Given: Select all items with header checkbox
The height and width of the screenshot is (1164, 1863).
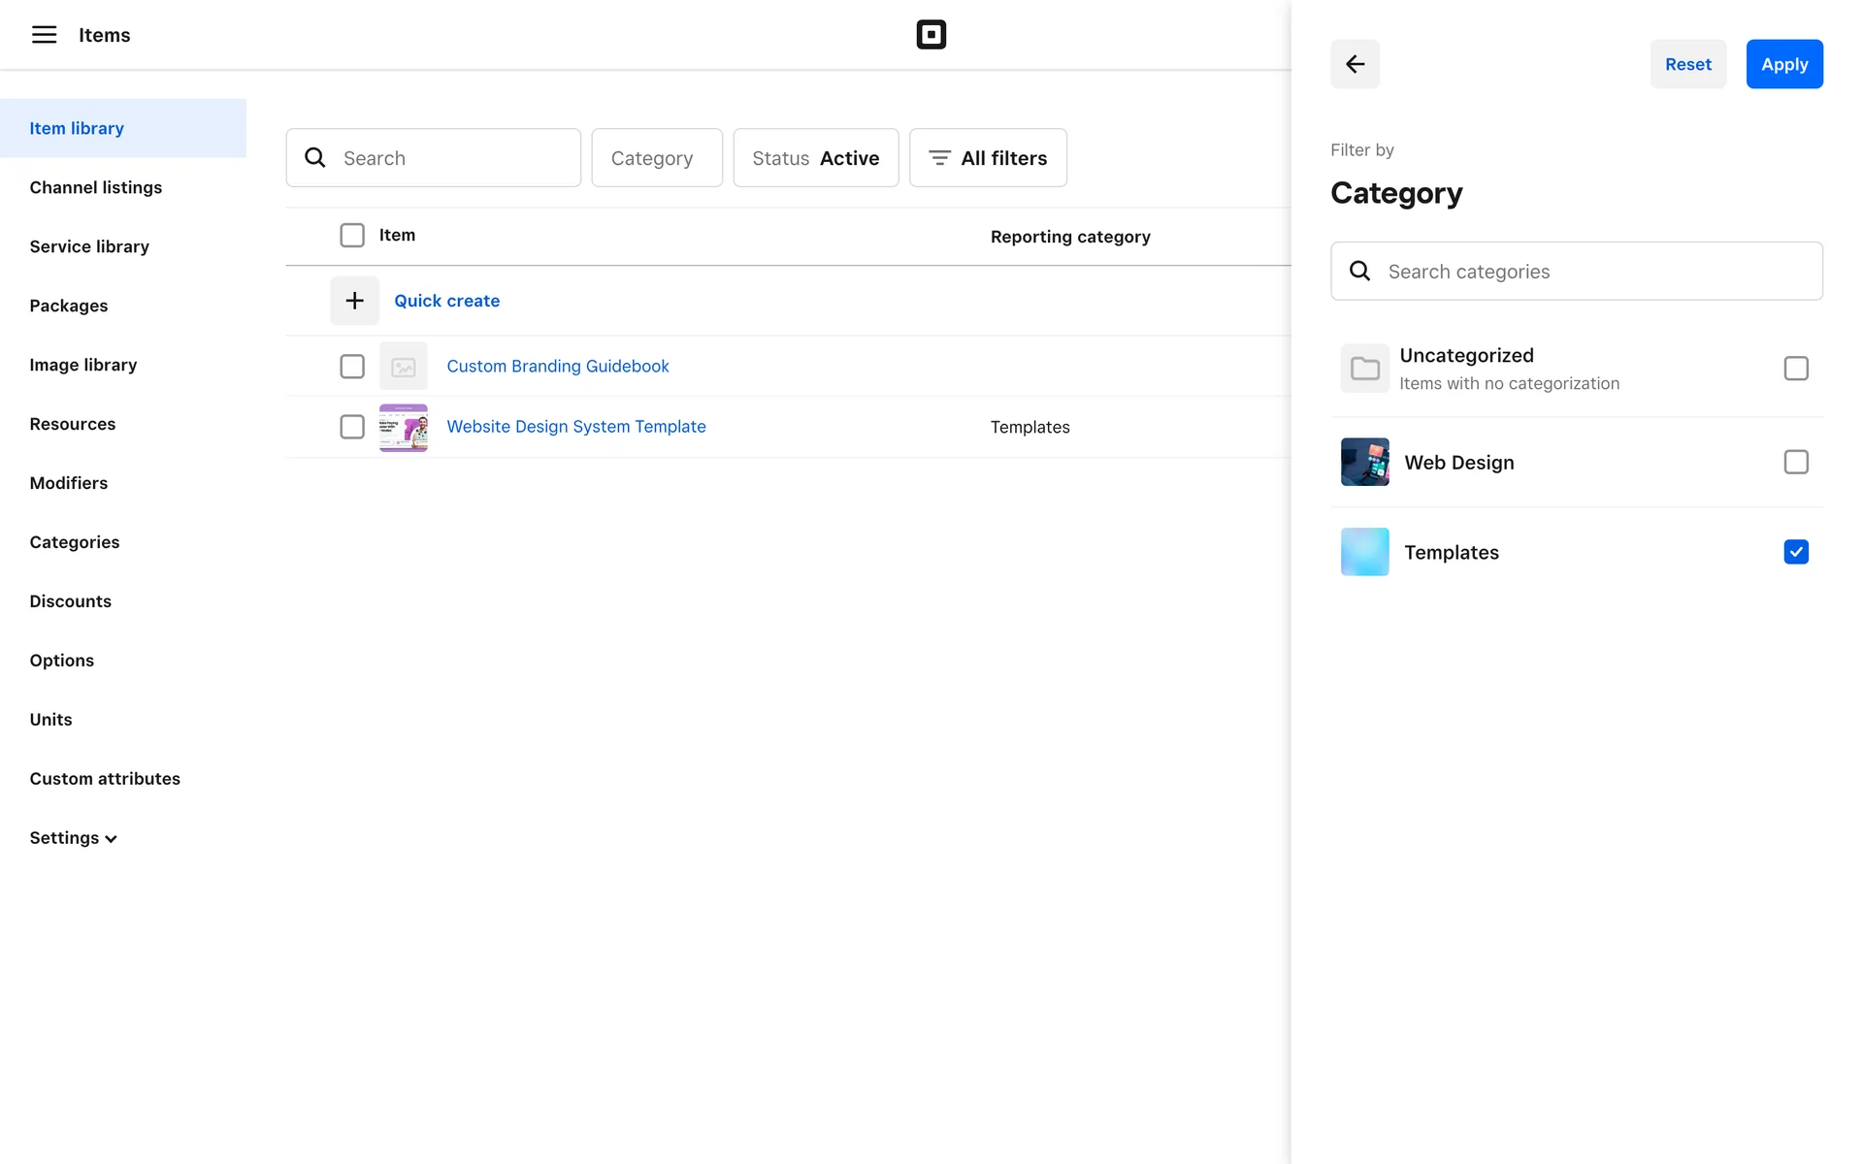Looking at the screenshot, I should 352,236.
